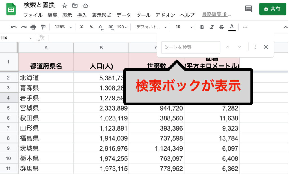The height and width of the screenshot is (174, 289).
Task: Select the paint format tool
Action: pyautogui.click(x=43, y=27)
